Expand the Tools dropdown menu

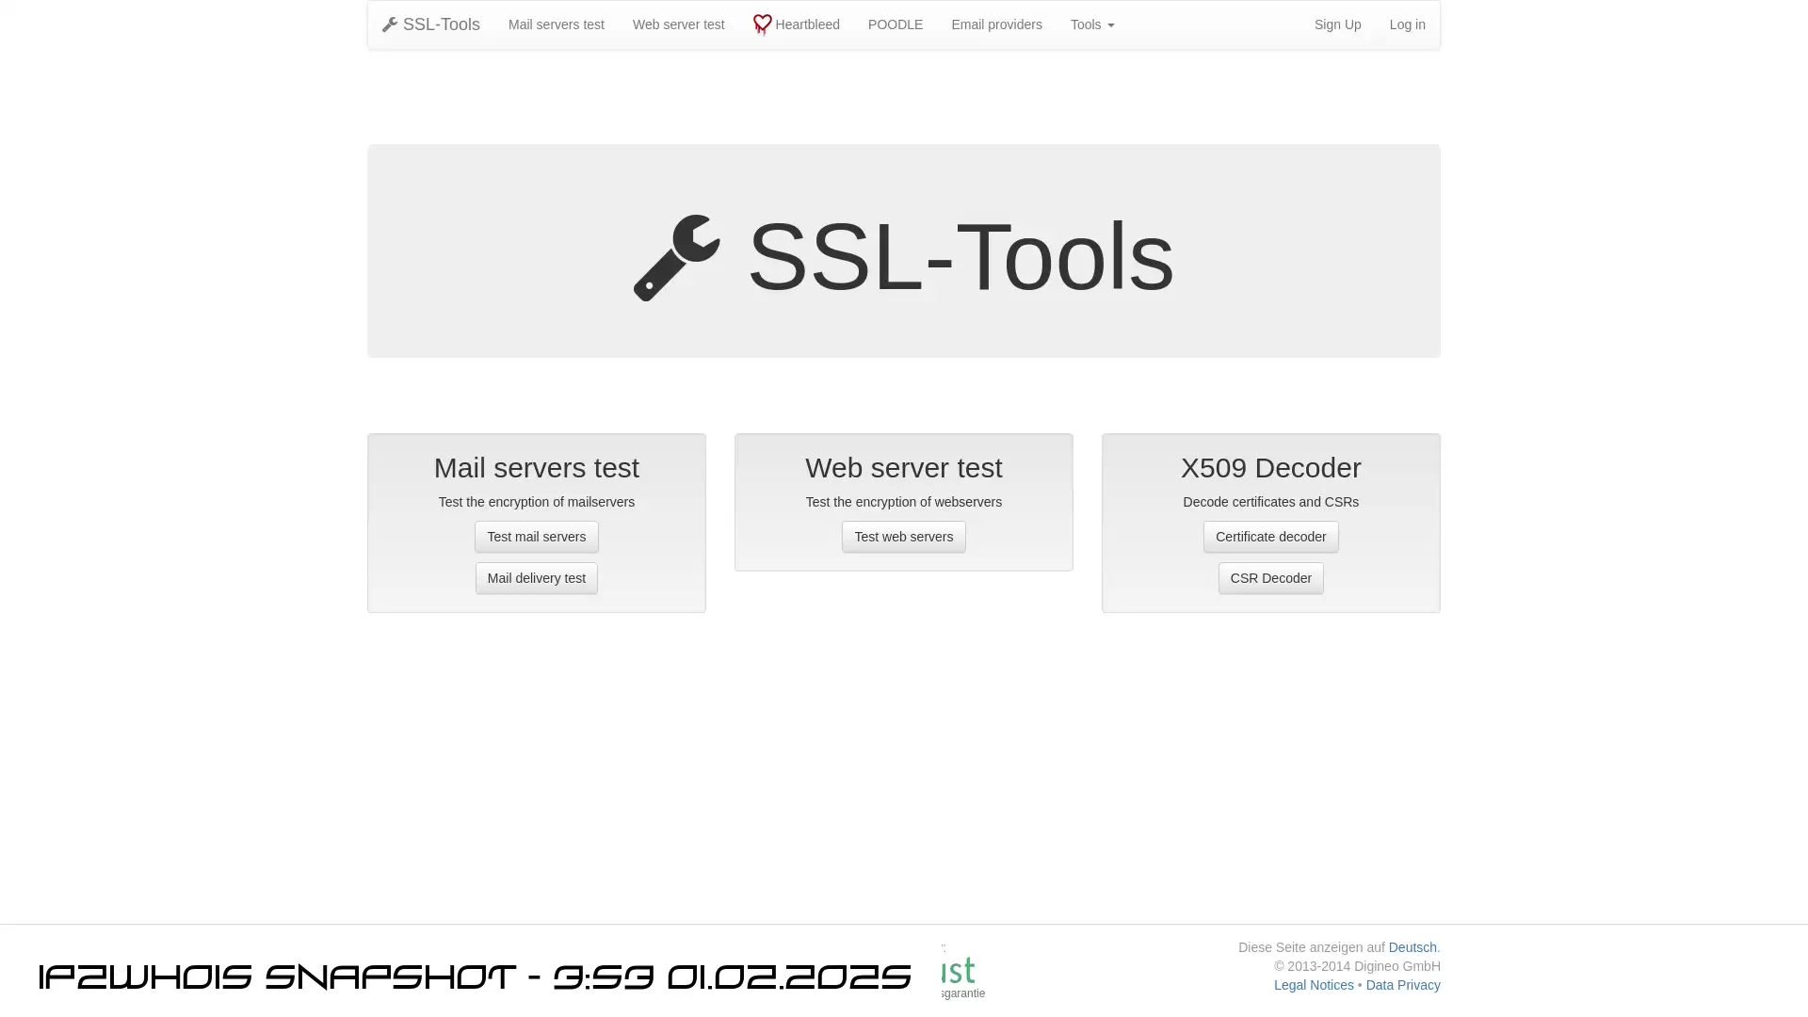(x=1092, y=24)
